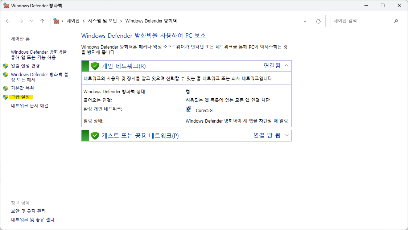The height and width of the screenshot is (230, 408).
Task: Click green shield icon of 개인 네트워크
Action: 95,66
